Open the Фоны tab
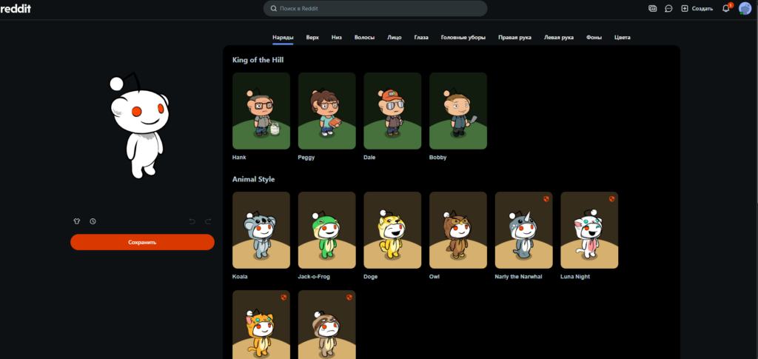The image size is (758, 359). [x=594, y=37]
